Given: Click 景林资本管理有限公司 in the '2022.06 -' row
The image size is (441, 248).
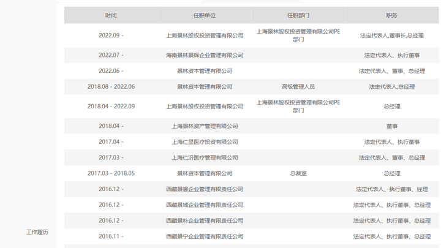Looking at the screenshot, I should pos(205,71).
